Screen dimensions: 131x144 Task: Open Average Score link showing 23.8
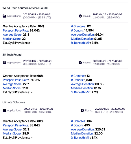[12, 35]
